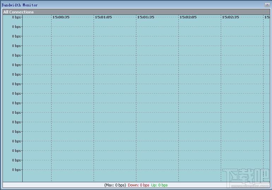The width and height of the screenshot is (272, 190).
Task: Select the All Connections header
Action: (19, 12)
